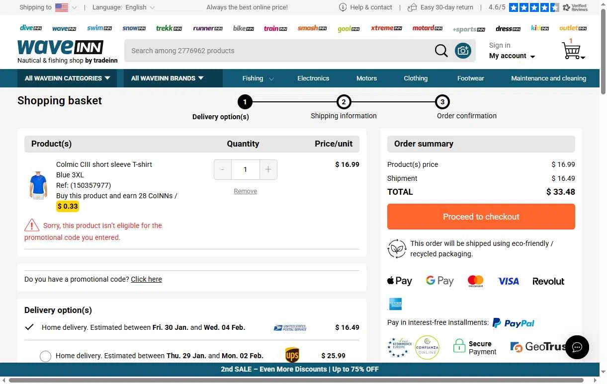Screen dimensions: 607x384
Task: Select UPS home delivery radio option
Action: pyautogui.click(x=45, y=356)
